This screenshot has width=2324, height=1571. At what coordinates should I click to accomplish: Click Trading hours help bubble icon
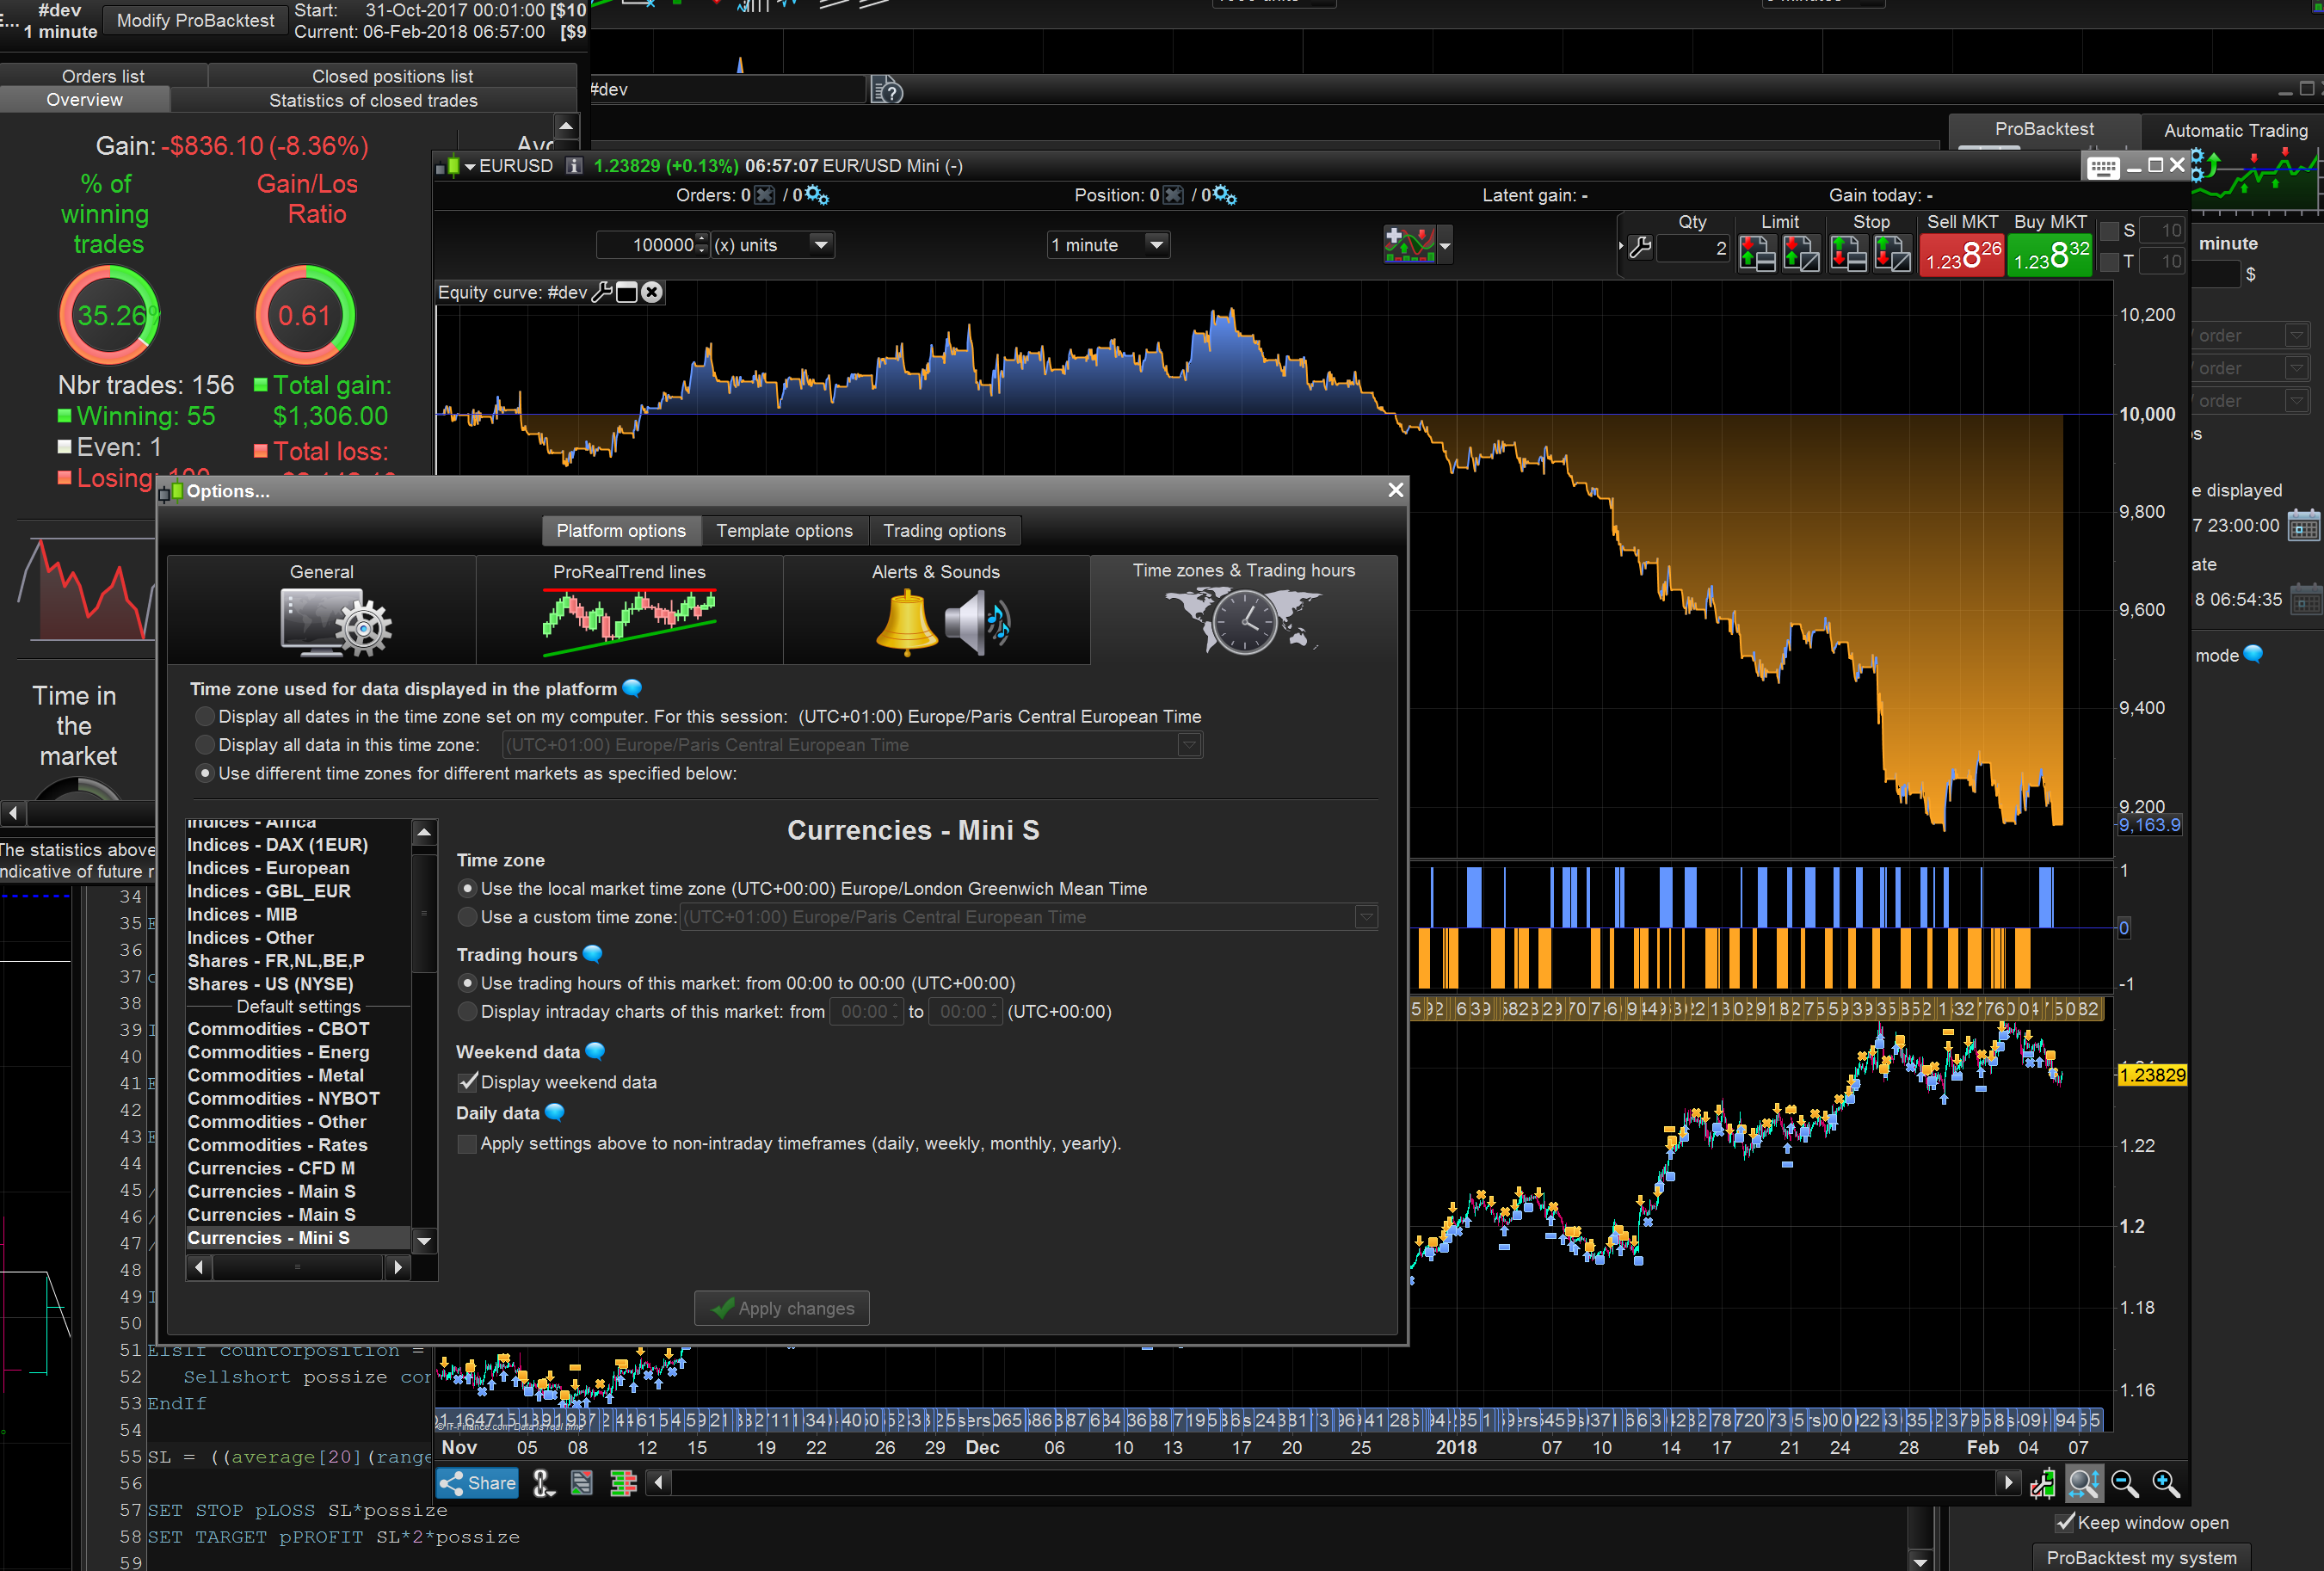[592, 954]
